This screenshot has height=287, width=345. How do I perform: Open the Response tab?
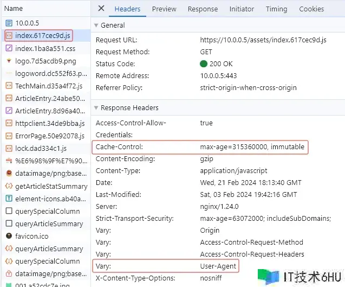tap(203, 9)
